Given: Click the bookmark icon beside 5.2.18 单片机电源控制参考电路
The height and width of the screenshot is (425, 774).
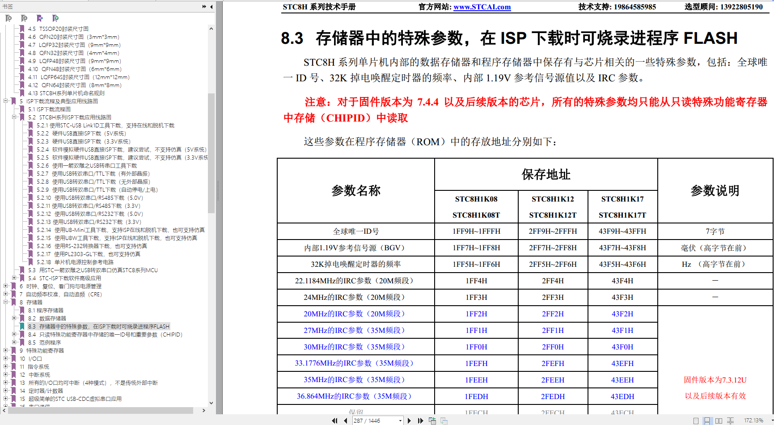Looking at the screenshot, I should pos(30,262).
